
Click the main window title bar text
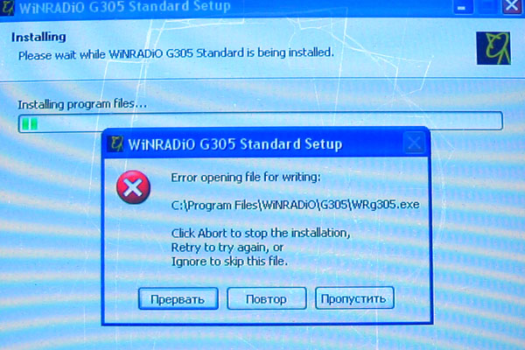click(x=124, y=7)
